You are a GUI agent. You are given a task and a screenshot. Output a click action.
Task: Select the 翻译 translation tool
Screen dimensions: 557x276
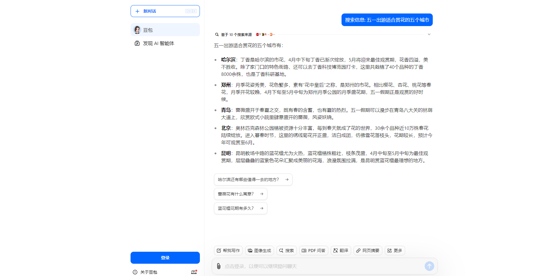click(x=341, y=251)
